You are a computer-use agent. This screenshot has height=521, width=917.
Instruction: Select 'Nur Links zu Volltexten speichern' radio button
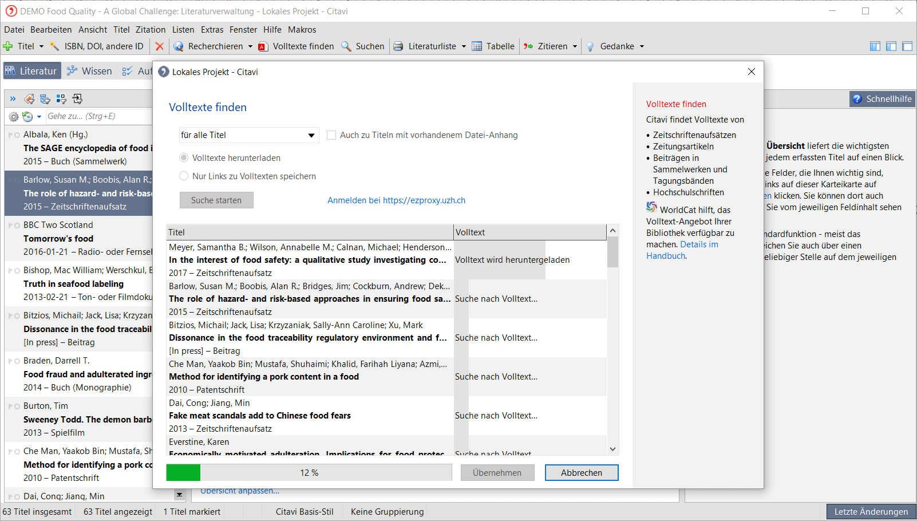pos(184,176)
